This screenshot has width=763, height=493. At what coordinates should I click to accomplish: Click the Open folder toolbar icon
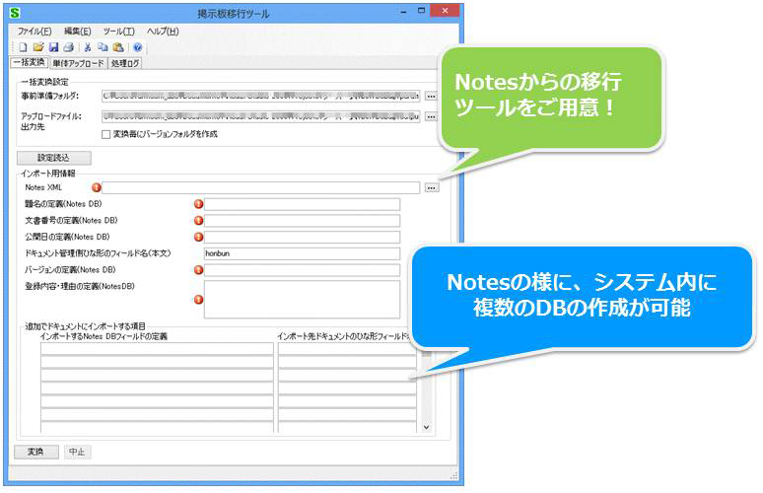[38, 46]
